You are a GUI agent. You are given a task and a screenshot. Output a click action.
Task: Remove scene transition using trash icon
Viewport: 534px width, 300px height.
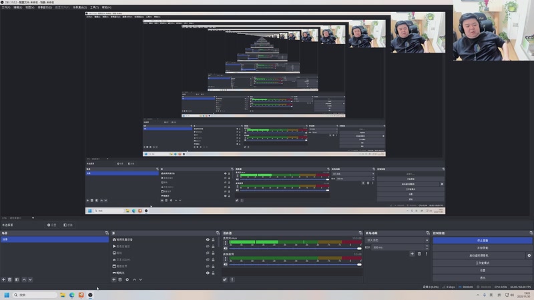(x=419, y=254)
